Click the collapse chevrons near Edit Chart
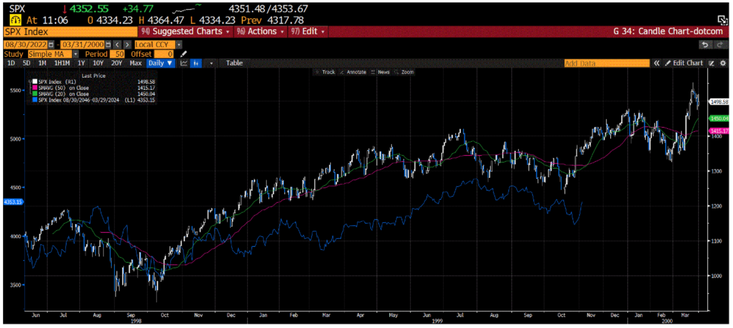This screenshot has width=733, height=328. [657, 63]
